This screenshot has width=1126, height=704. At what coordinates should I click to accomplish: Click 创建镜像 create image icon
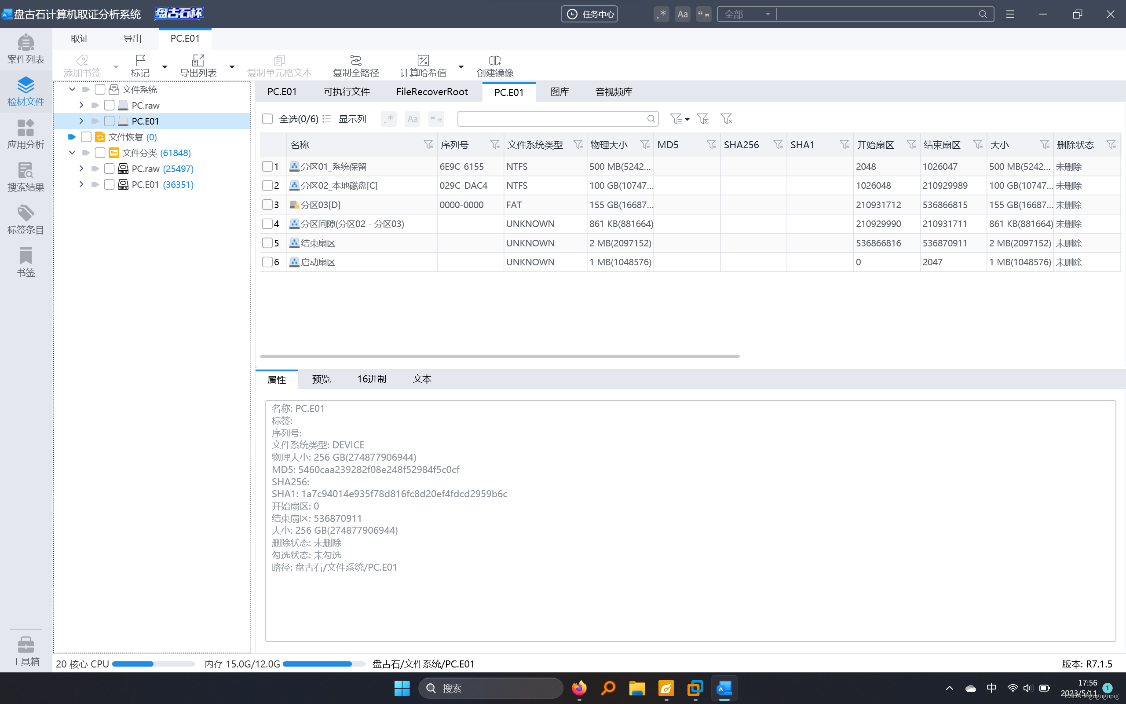[495, 66]
